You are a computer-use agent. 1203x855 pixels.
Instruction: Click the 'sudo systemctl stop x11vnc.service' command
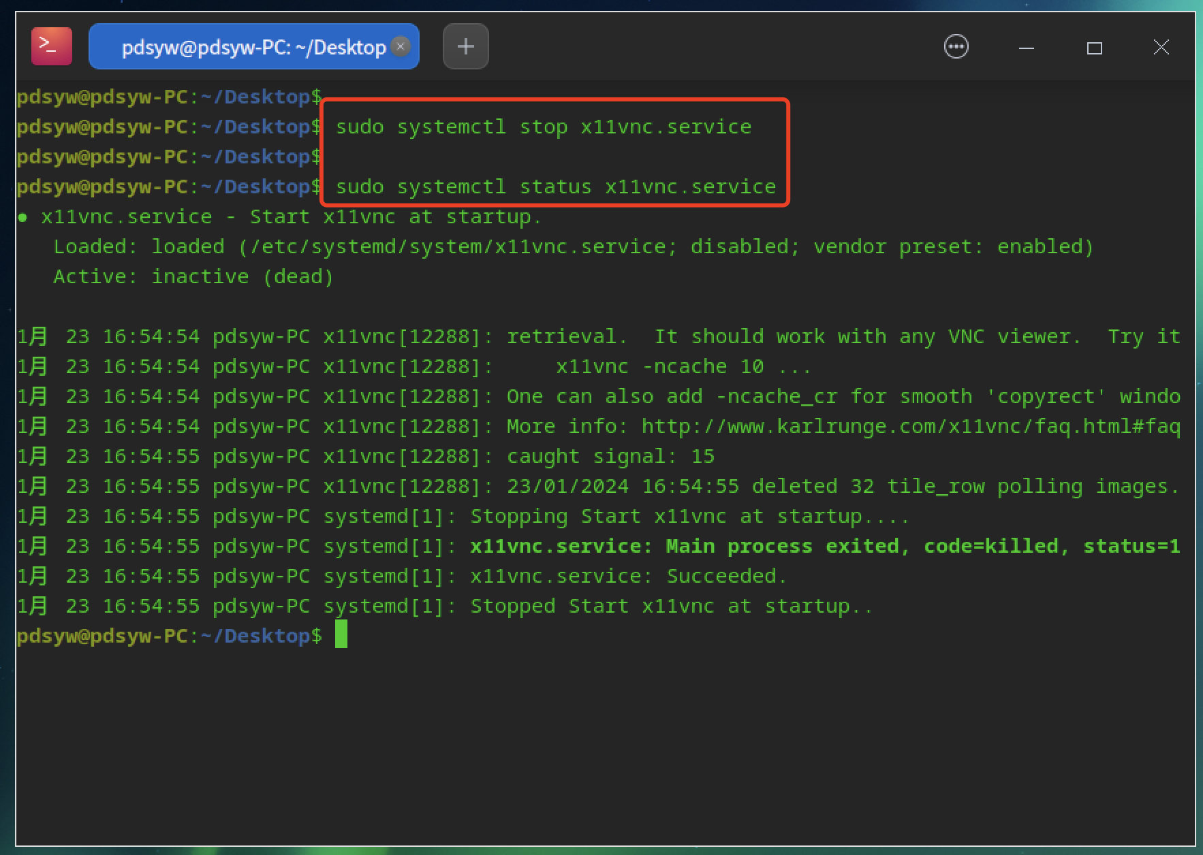point(544,127)
